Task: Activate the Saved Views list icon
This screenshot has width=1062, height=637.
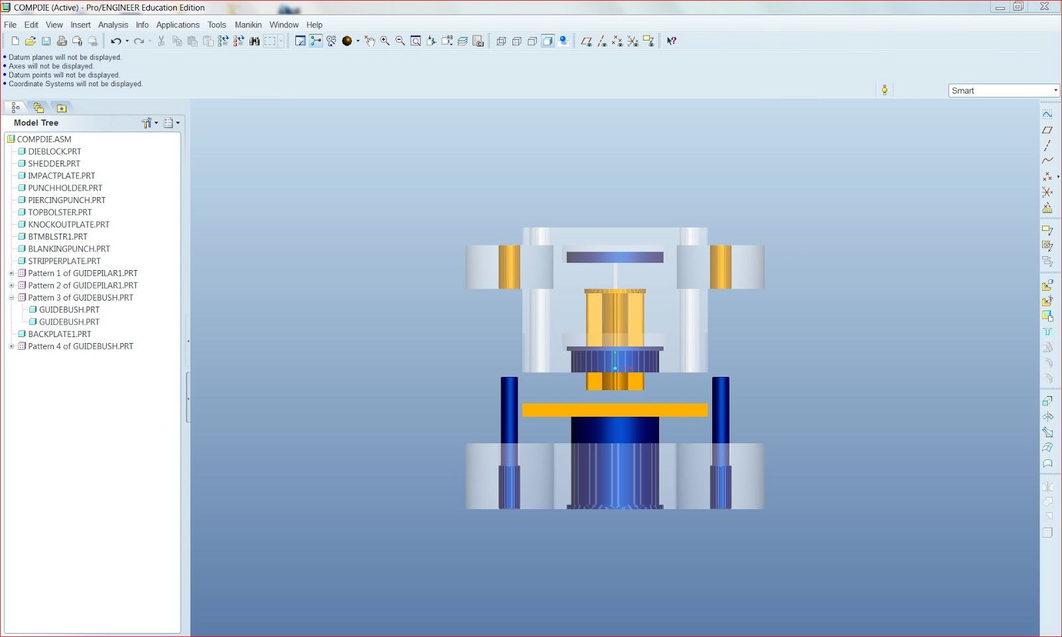Action: point(447,40)
